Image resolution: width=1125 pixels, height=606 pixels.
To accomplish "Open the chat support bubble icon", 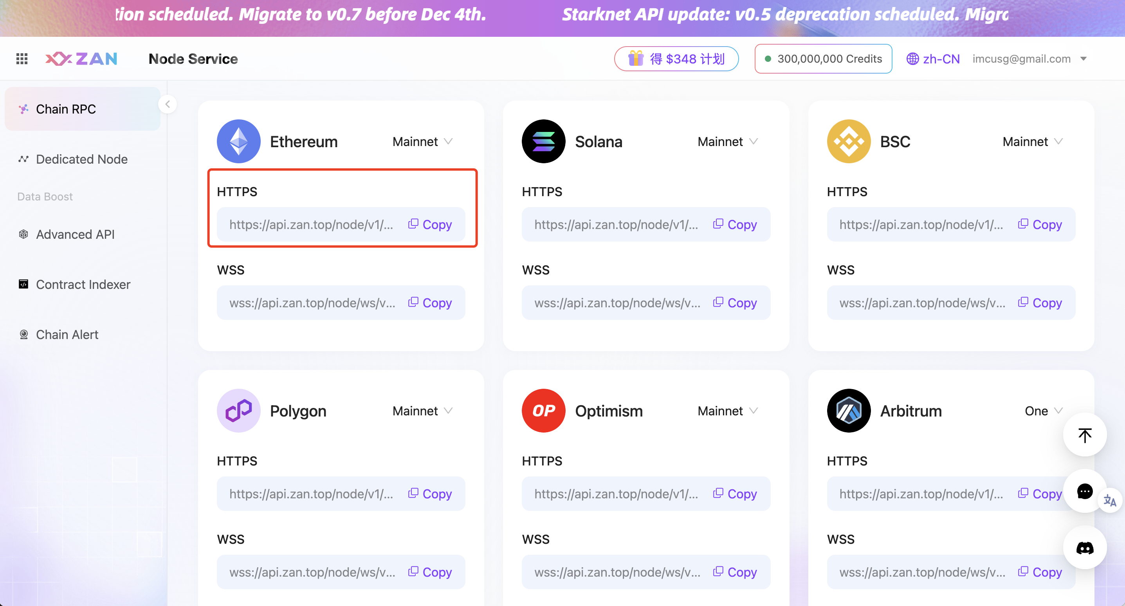I will point(1085,492).
